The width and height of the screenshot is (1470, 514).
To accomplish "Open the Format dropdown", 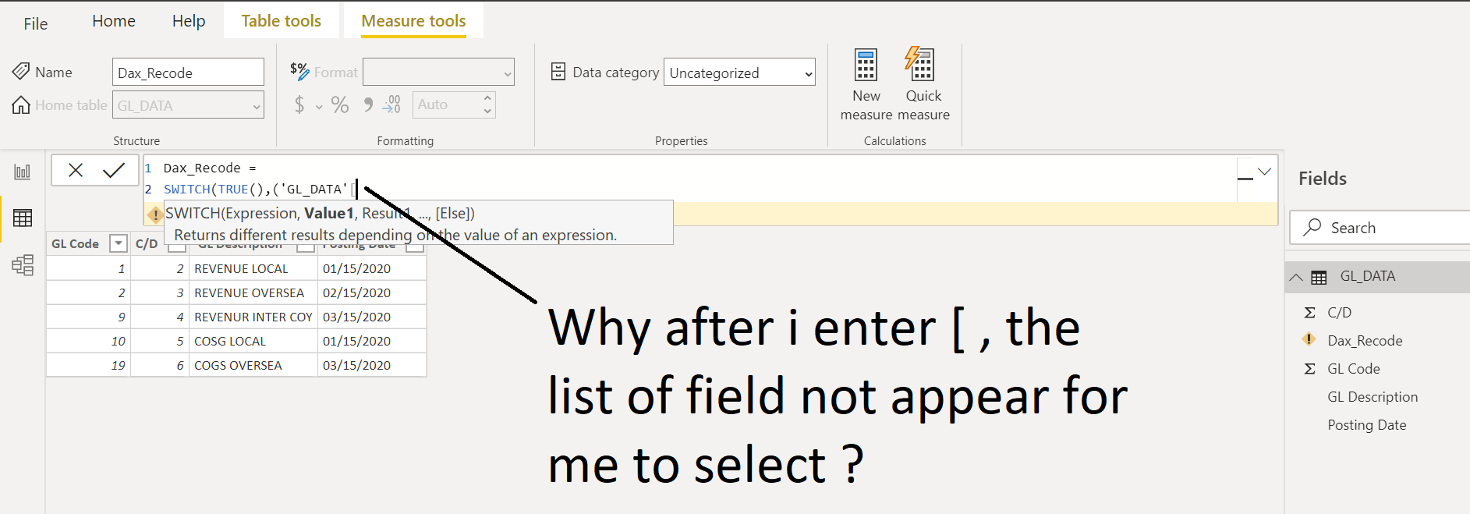I will 438,73.
